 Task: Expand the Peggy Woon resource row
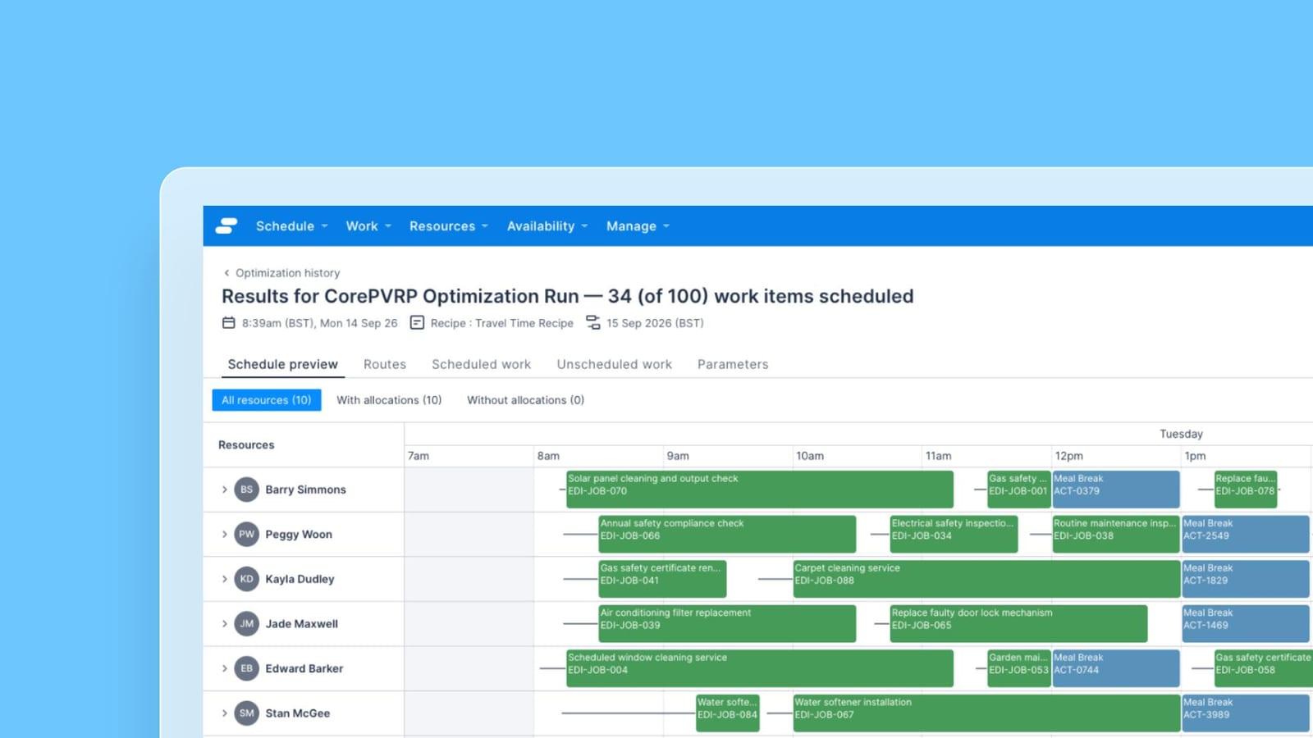pos(224,534)
